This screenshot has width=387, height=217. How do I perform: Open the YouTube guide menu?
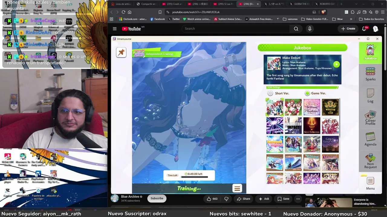tap(115, 29)
